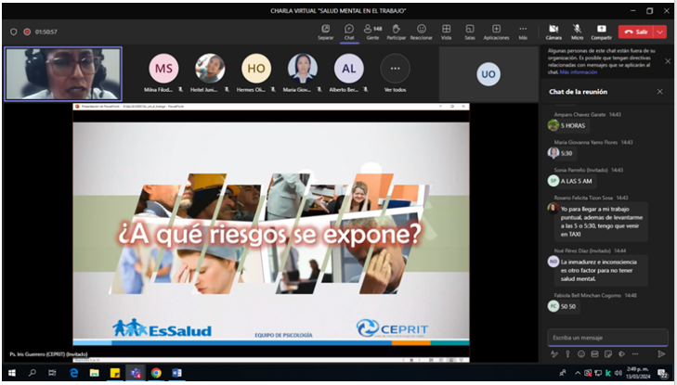Viewport: 677px width, 385px height.
Task: Click the shield security icon
Action: point(13,32)
